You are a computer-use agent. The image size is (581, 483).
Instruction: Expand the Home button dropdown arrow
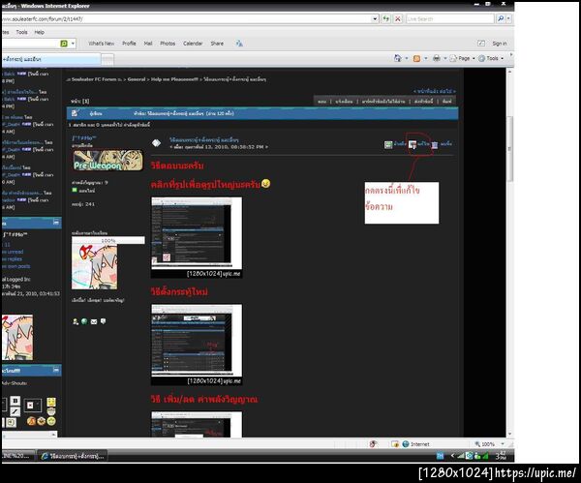point(407,58)
